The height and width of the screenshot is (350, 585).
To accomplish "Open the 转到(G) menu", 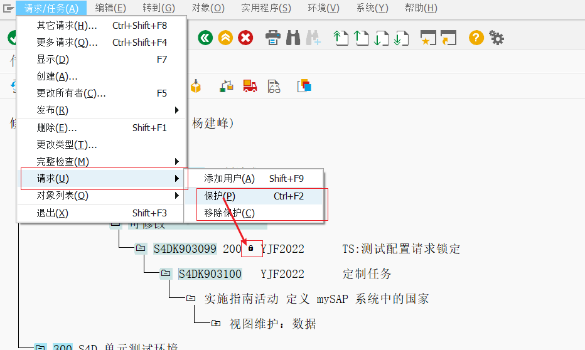I will pyautogui.click(x=159, y=8).
